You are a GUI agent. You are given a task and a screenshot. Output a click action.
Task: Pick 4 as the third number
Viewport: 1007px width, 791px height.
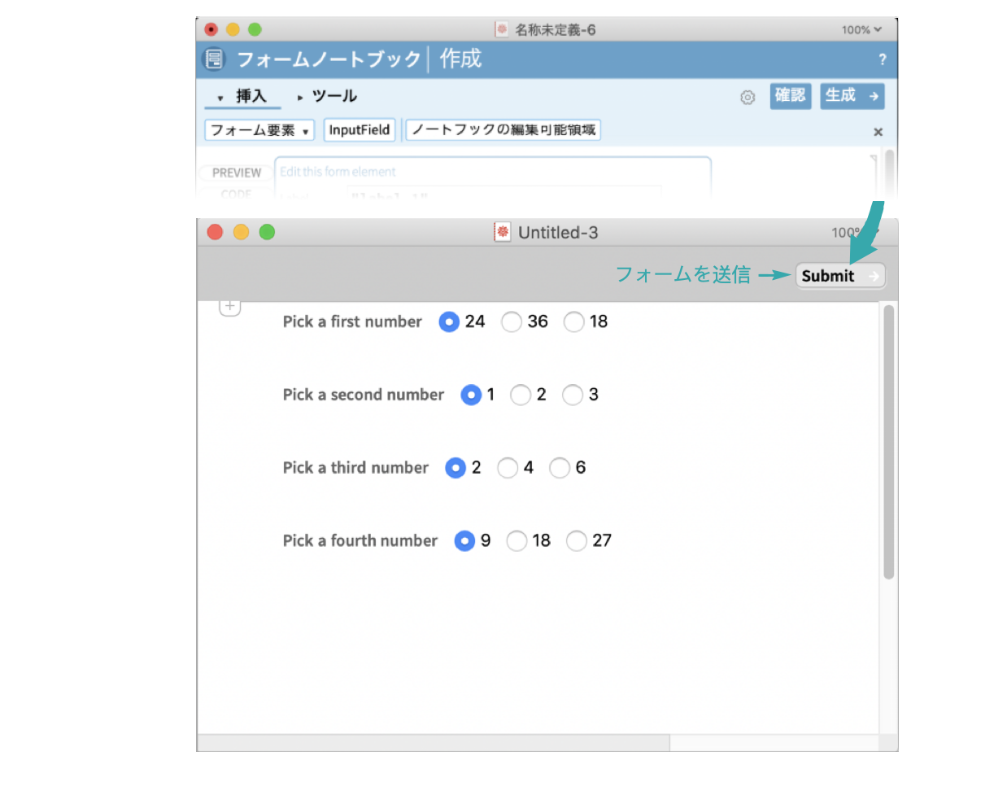click(508, 468)
